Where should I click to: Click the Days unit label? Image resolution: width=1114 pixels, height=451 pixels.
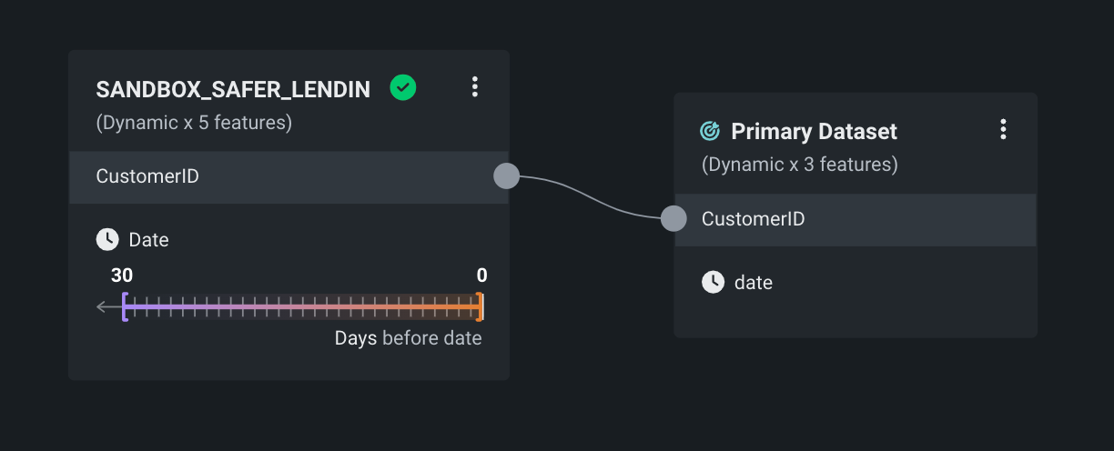pyautogui.click(x=356, y=338)
